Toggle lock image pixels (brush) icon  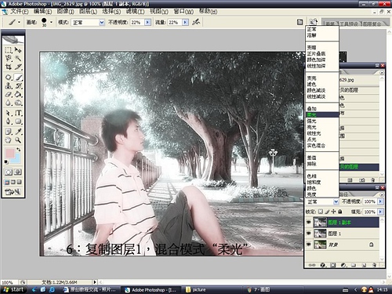[327, 212]
